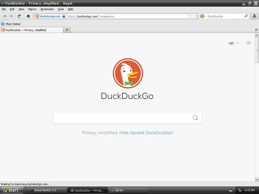Image resolution: width=259 pixels, height=194 pixels.
Task: Open the Tools menu
Action: 61,9
